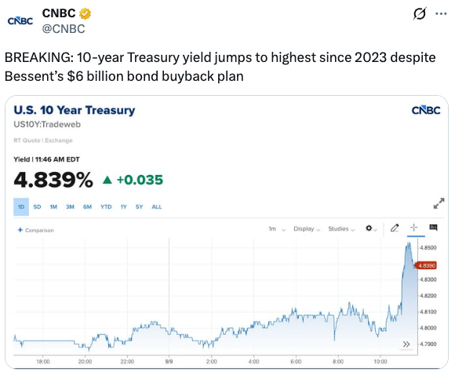455x372 pixels.
Task: Add a Comparison to the chart
Action: click(35, 230)
